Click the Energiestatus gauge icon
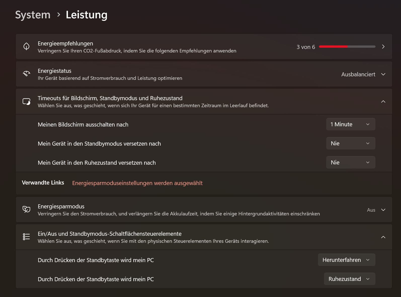Image resolution: width=401 pixels, height=297 pixels. (x=26, y=74)
